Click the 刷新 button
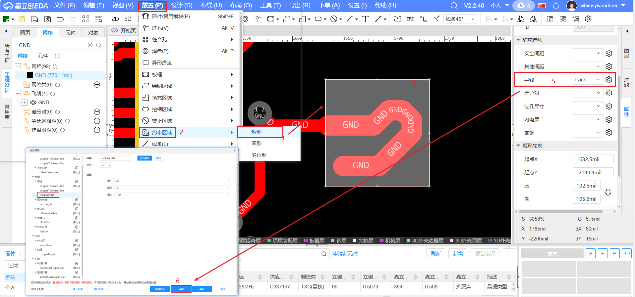 (436, 254)
